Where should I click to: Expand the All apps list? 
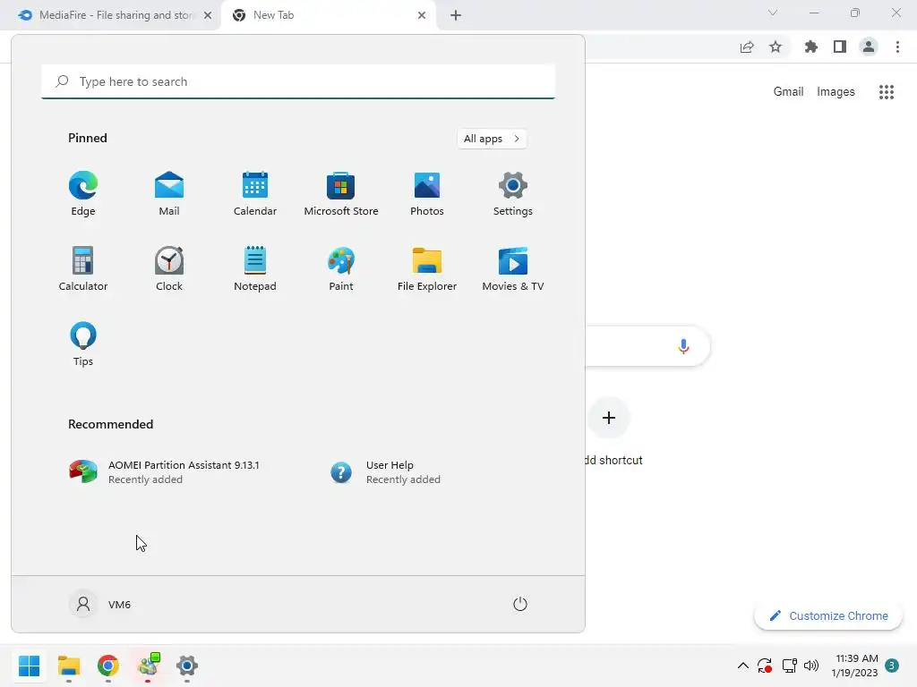(x=492, y=139)
